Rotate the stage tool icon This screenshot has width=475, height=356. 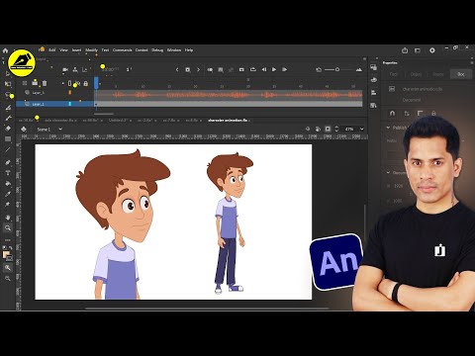[318, 129]
